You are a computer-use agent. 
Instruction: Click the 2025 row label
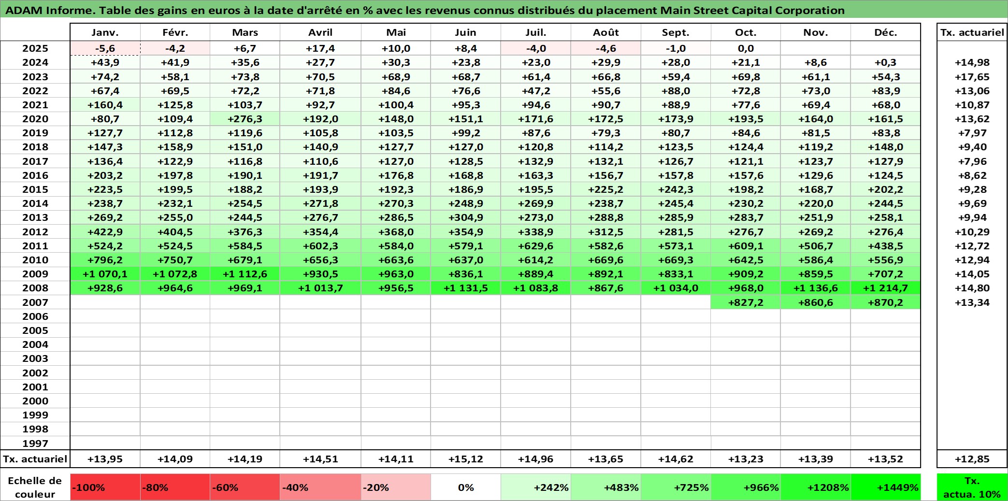point(35,48)
